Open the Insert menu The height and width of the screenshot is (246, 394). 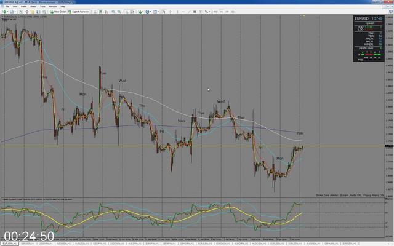[23, 6]
